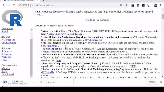Close the downloads bar
The width and height of the screenshot is (164, 92).
pyautogui.click(x=161, y=82)
